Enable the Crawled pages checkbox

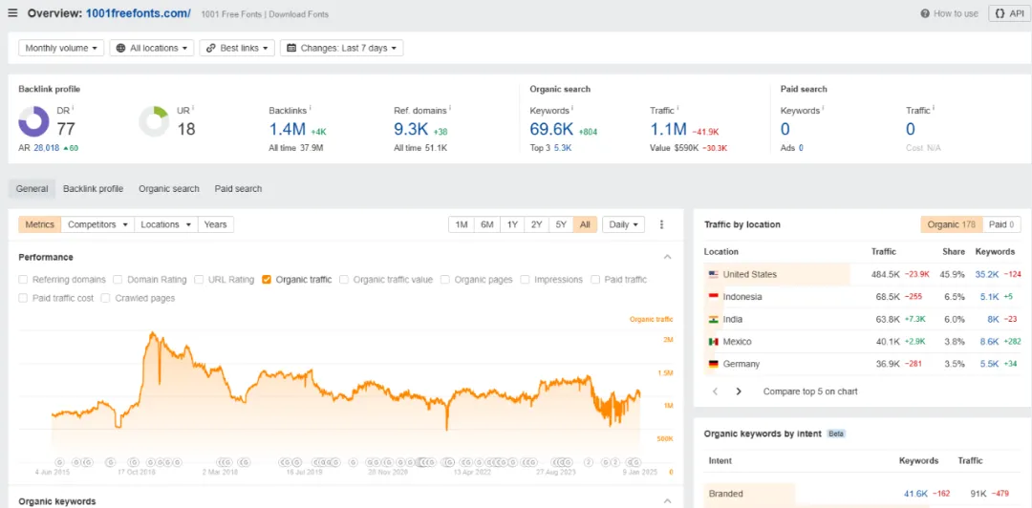coord(106,298)
